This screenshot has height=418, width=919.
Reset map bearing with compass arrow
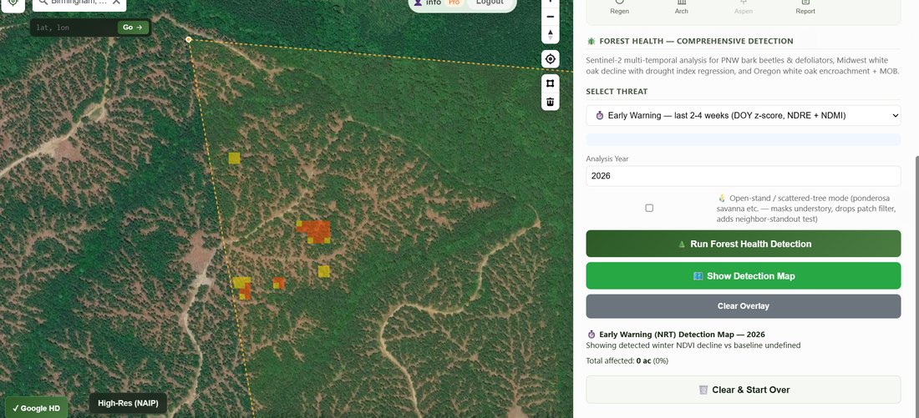coord(550,34)
